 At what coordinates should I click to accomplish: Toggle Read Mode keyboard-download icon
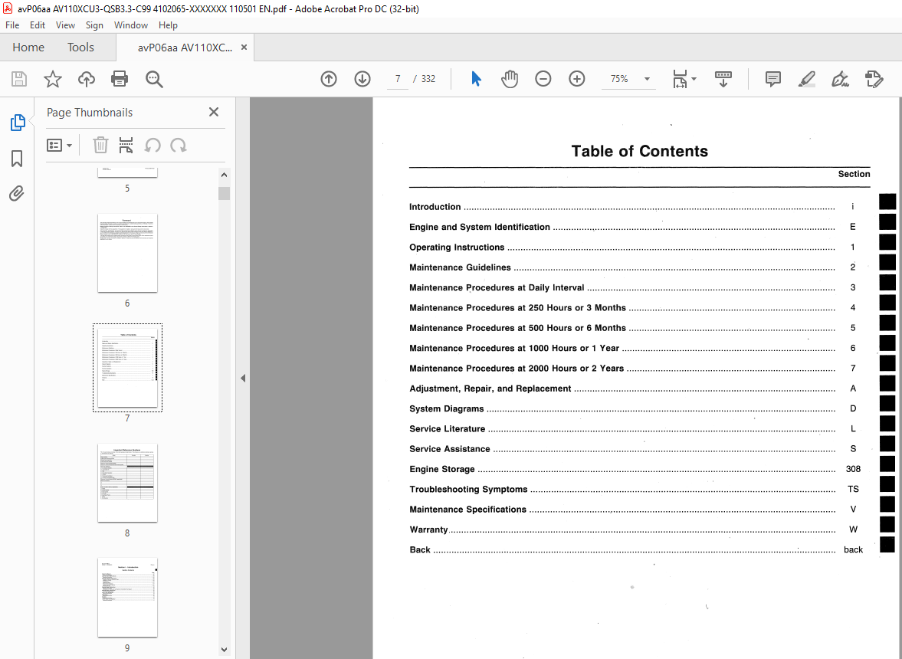point(723,79)
